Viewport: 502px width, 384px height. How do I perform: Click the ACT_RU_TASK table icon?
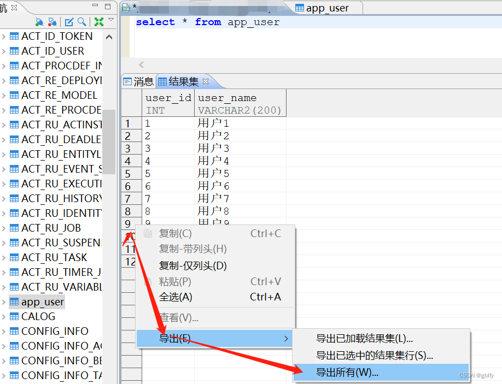click(14, 257)
